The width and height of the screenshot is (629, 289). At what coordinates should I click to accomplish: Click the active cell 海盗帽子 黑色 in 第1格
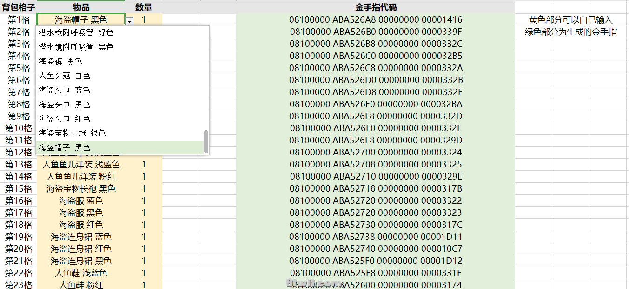coord(81,19)
